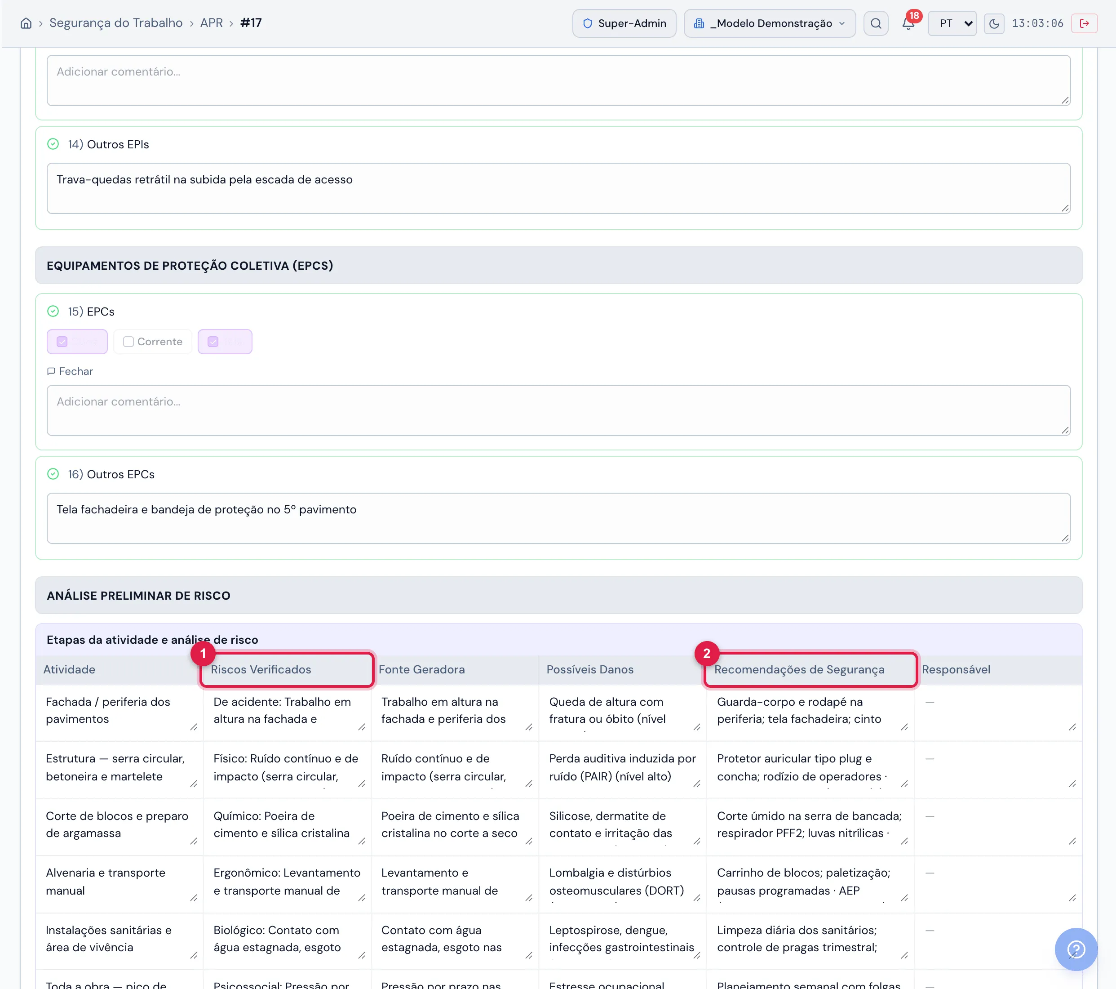The width and height of the screenshot is (1116, 989).
Task: Click the green check icon beside 15) EPCs
Action: pos(53,312)
